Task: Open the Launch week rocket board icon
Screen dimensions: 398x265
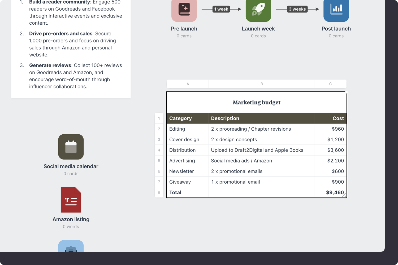Action: (x=258, y=11)
